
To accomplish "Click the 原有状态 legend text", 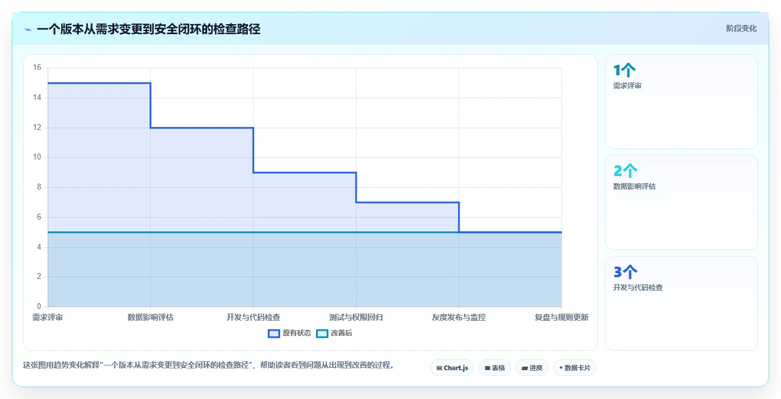I will click(297, 333).
